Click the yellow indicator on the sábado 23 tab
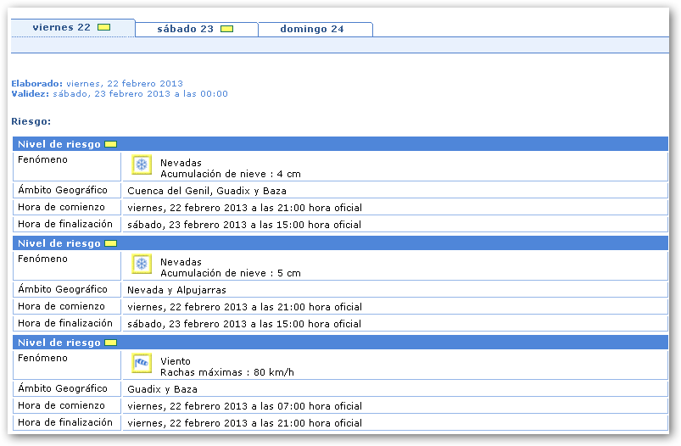This screenshot has width=681, height=446. tap(226, 29)
